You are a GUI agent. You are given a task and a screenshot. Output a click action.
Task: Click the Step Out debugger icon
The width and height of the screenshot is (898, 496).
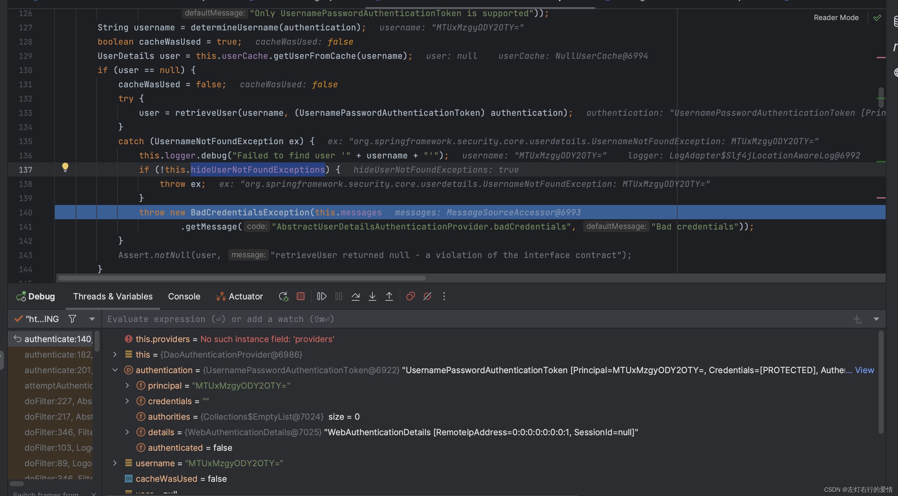pos(389,296)
